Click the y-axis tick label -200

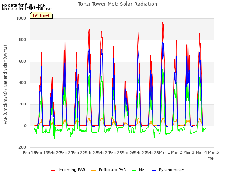(x=22, y=147)
